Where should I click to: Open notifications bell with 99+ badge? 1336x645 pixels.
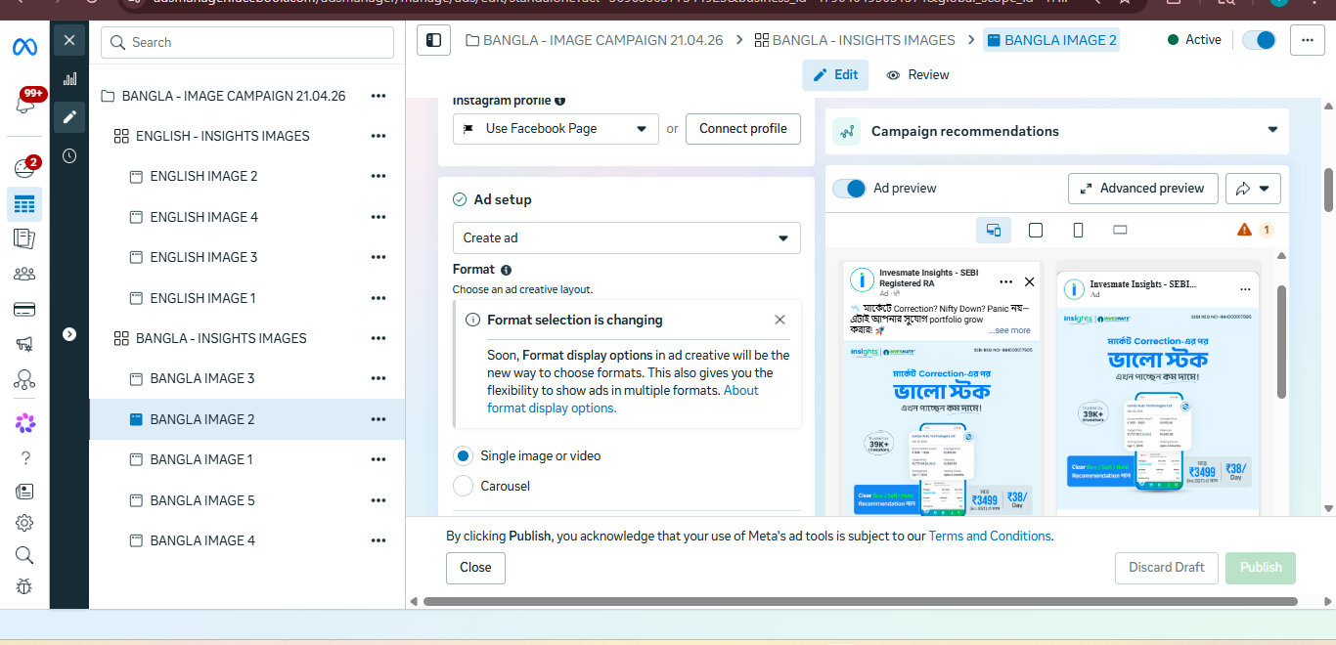[x=25, y=103]
